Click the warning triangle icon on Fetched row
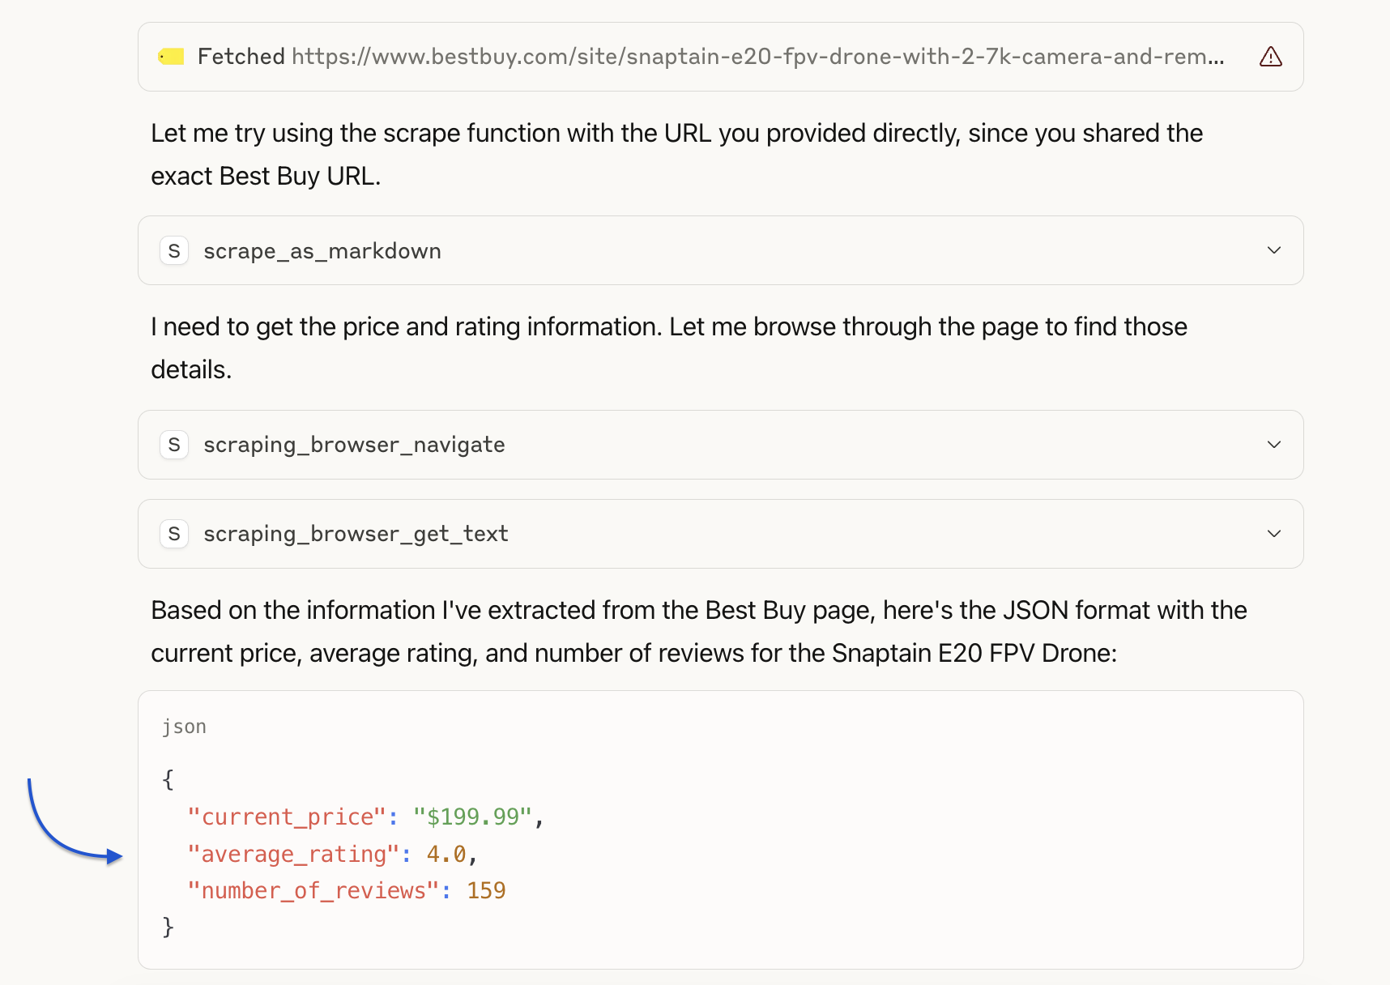Image resolution: width=1390 pixels, height=985 pixels. pos(1270,57)
